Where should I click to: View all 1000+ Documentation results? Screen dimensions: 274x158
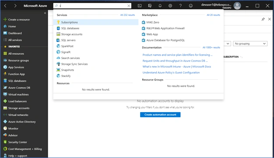tap(211, 48)
